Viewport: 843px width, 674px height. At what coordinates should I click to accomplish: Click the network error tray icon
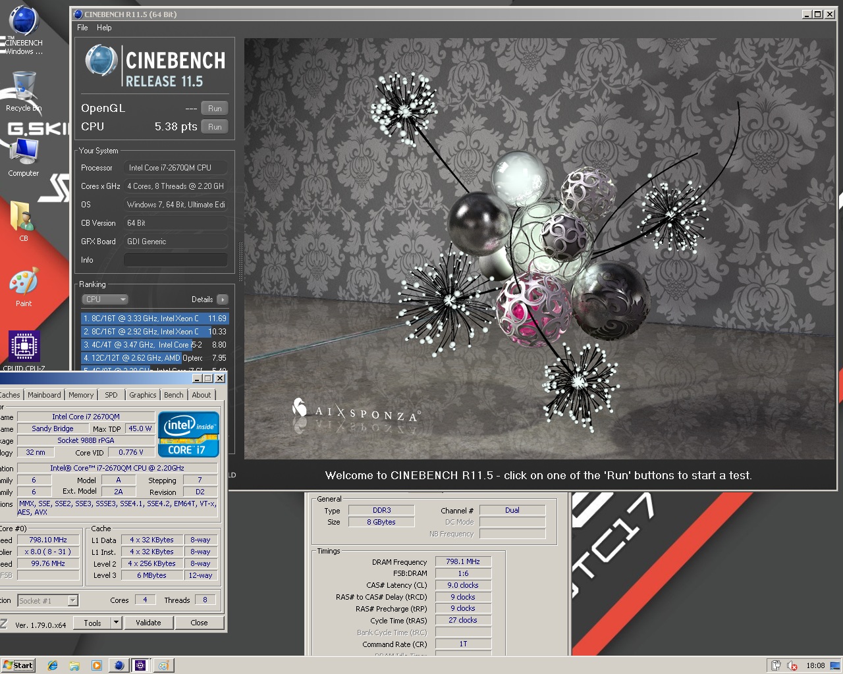[792, 665]
